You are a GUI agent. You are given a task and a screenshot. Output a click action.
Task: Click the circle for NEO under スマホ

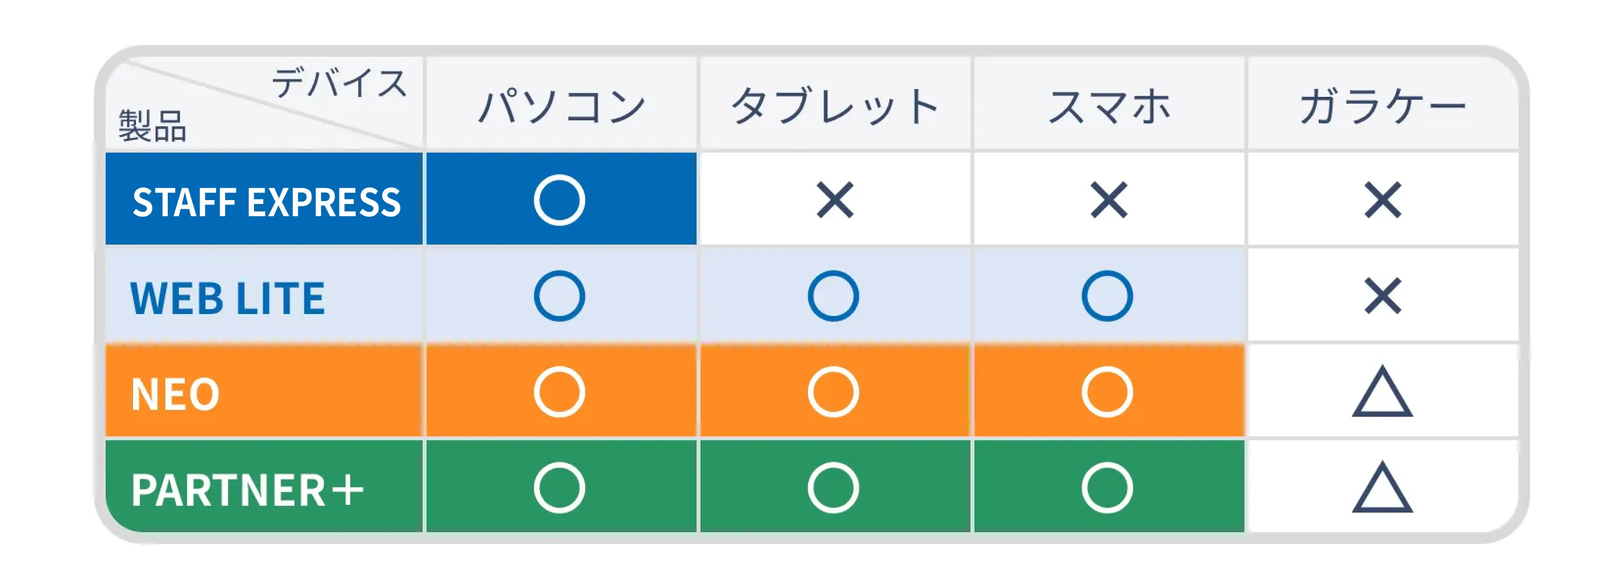(1107, 391)
